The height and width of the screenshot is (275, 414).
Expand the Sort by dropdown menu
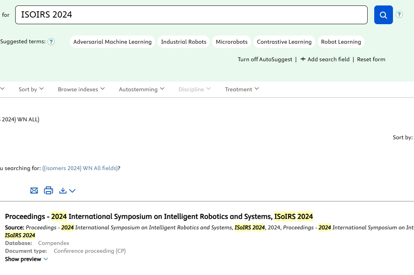click(x=31, y=89)
